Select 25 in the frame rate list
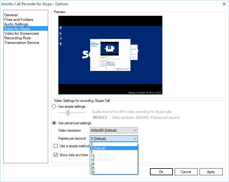The height and width of the screenshot is (182, 229). [x=114, y=168]
